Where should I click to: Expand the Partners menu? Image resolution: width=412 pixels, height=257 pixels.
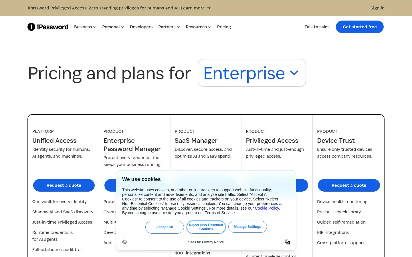(x=169, y=27)
